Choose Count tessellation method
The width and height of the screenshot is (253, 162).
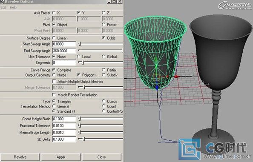click(x=103, y=106)
